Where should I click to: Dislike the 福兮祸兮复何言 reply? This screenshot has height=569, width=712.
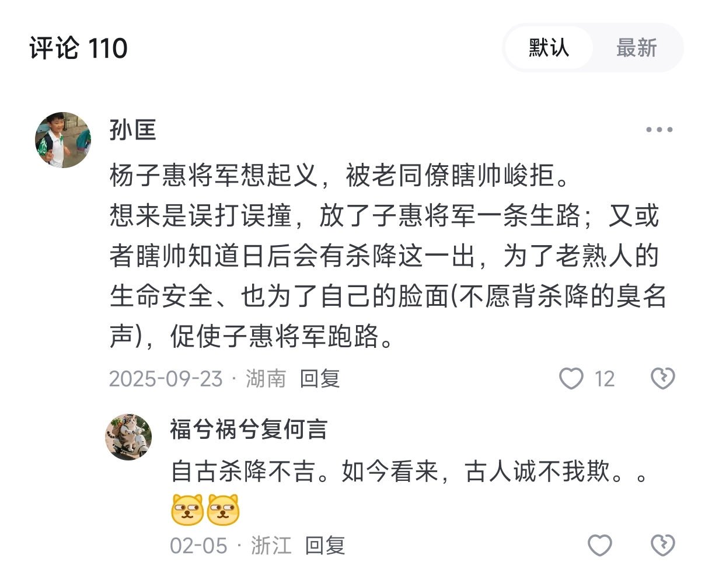click(663, 546)
